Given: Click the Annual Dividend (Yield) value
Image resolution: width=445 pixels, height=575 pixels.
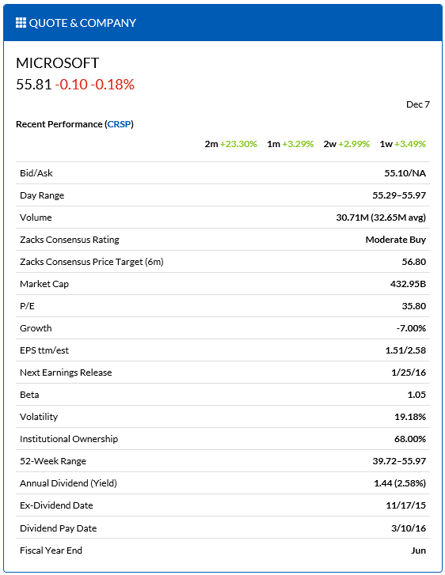Looking at the screenshot, I should [x=400, y=483].
